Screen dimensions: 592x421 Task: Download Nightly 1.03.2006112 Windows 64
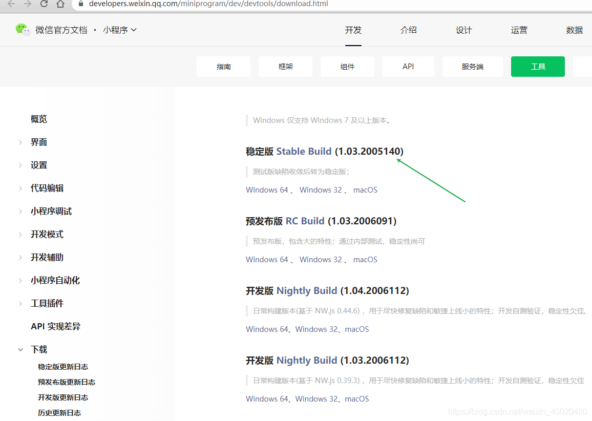coord(267,399)
